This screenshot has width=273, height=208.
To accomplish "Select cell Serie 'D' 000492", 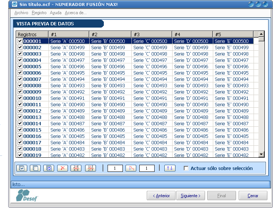I will [192, 92].
